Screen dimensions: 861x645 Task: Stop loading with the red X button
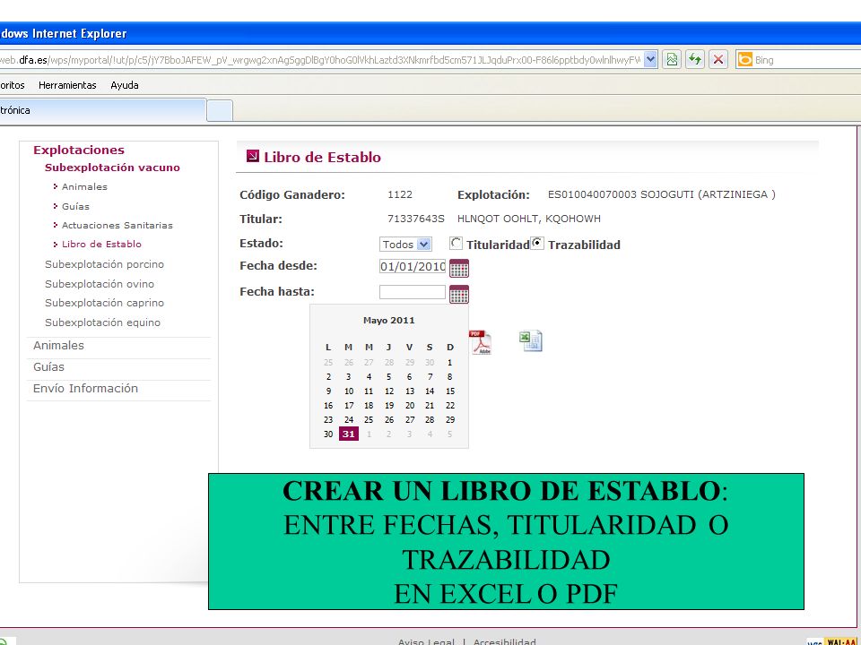[x=718, y=59]
